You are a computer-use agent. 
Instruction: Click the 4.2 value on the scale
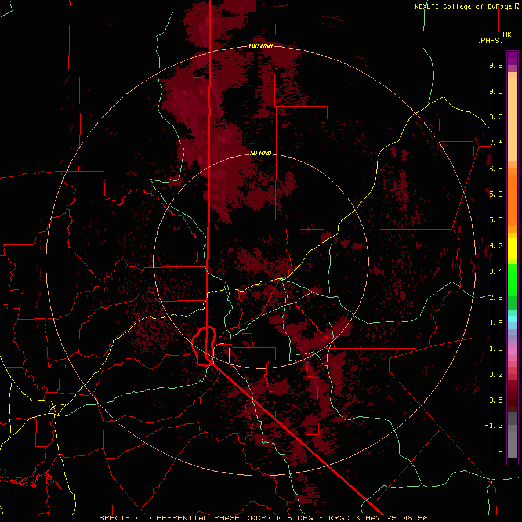point(496,246)
